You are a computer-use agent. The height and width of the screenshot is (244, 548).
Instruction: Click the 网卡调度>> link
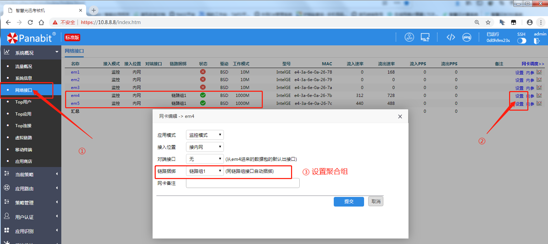[x=533, y=64]
